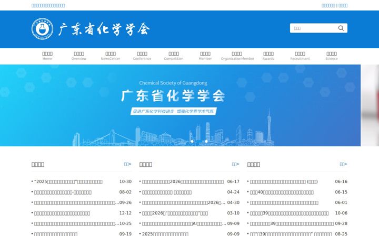Open the Home navigation item

47,56
